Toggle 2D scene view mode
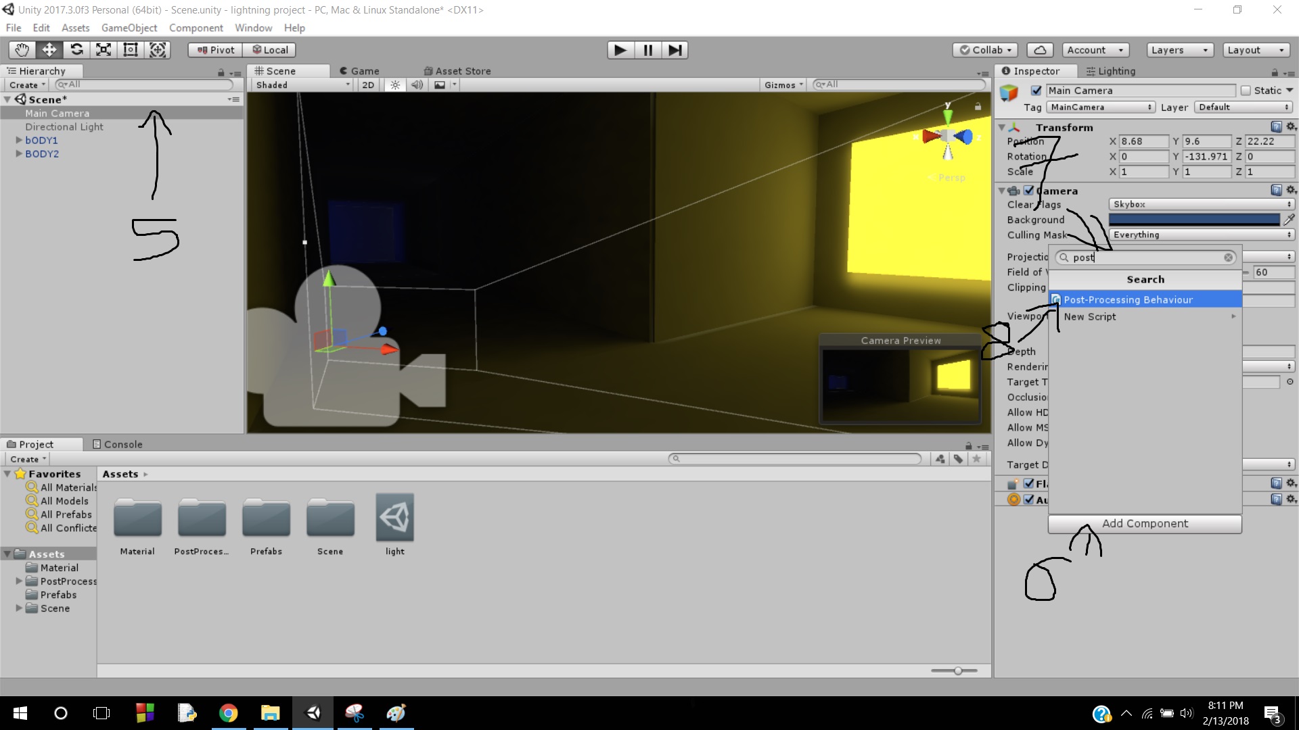Image resolution: width=1299 pixels, height=730 pixels. click(x=368, y=84)
